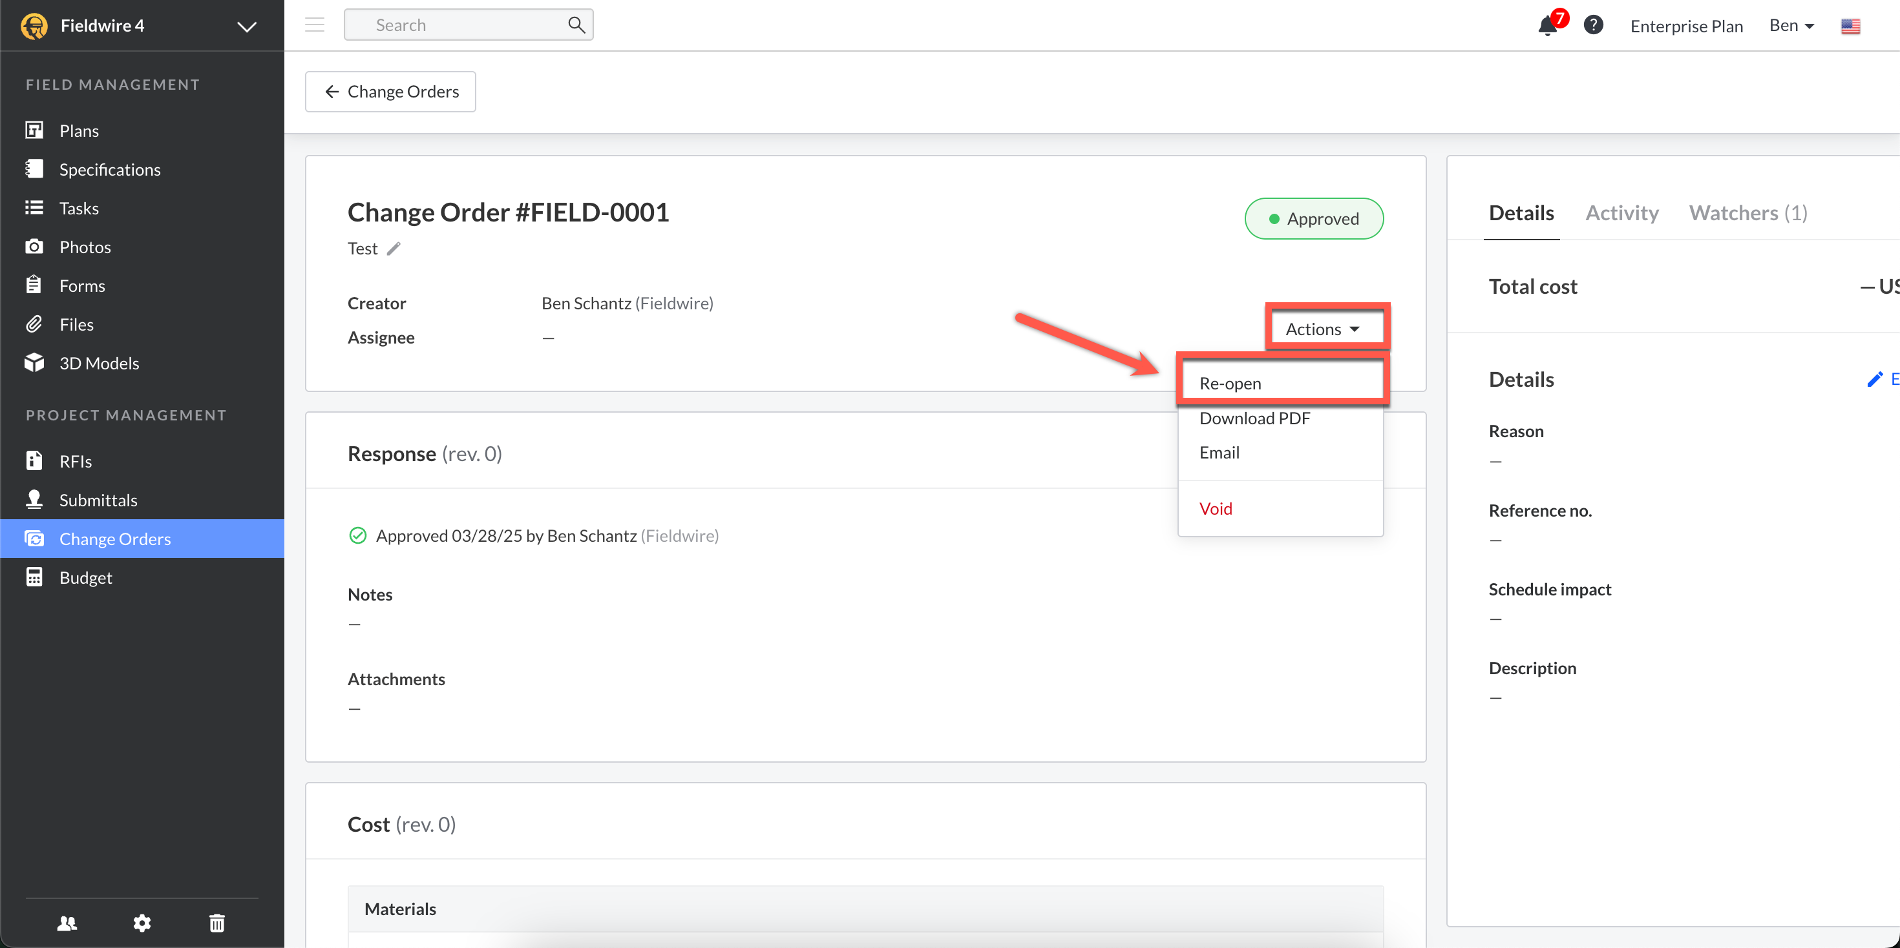This screenshot has height=948, width=1900.
Task: Select Void in the Actions menu
Action: [1216, 509]
